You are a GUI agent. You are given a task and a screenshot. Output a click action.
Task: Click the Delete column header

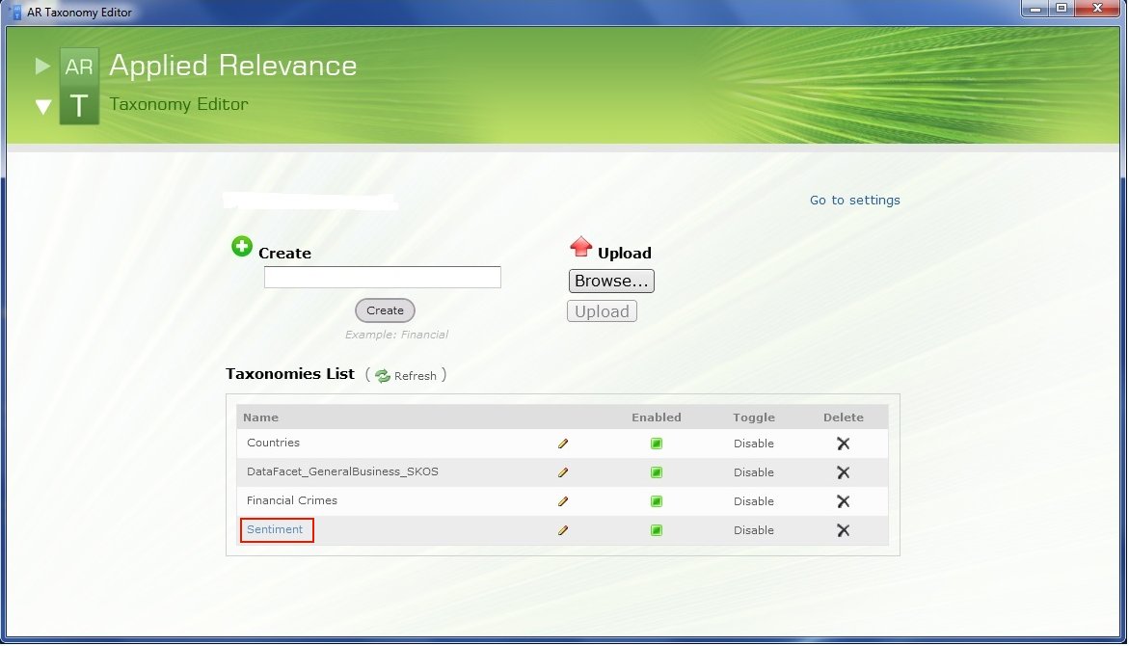click(844, 417)
